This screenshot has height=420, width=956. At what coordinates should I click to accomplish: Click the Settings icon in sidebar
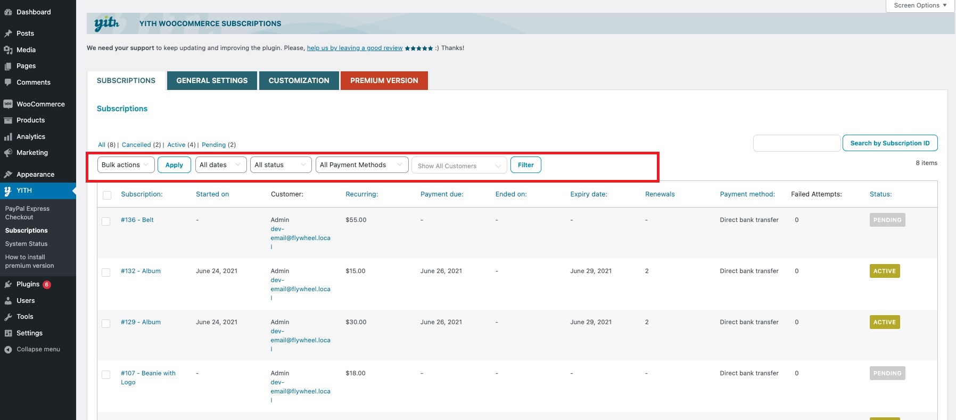pyautogui.click(x=8, y=333)
